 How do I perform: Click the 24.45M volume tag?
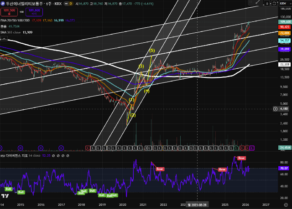285,148
